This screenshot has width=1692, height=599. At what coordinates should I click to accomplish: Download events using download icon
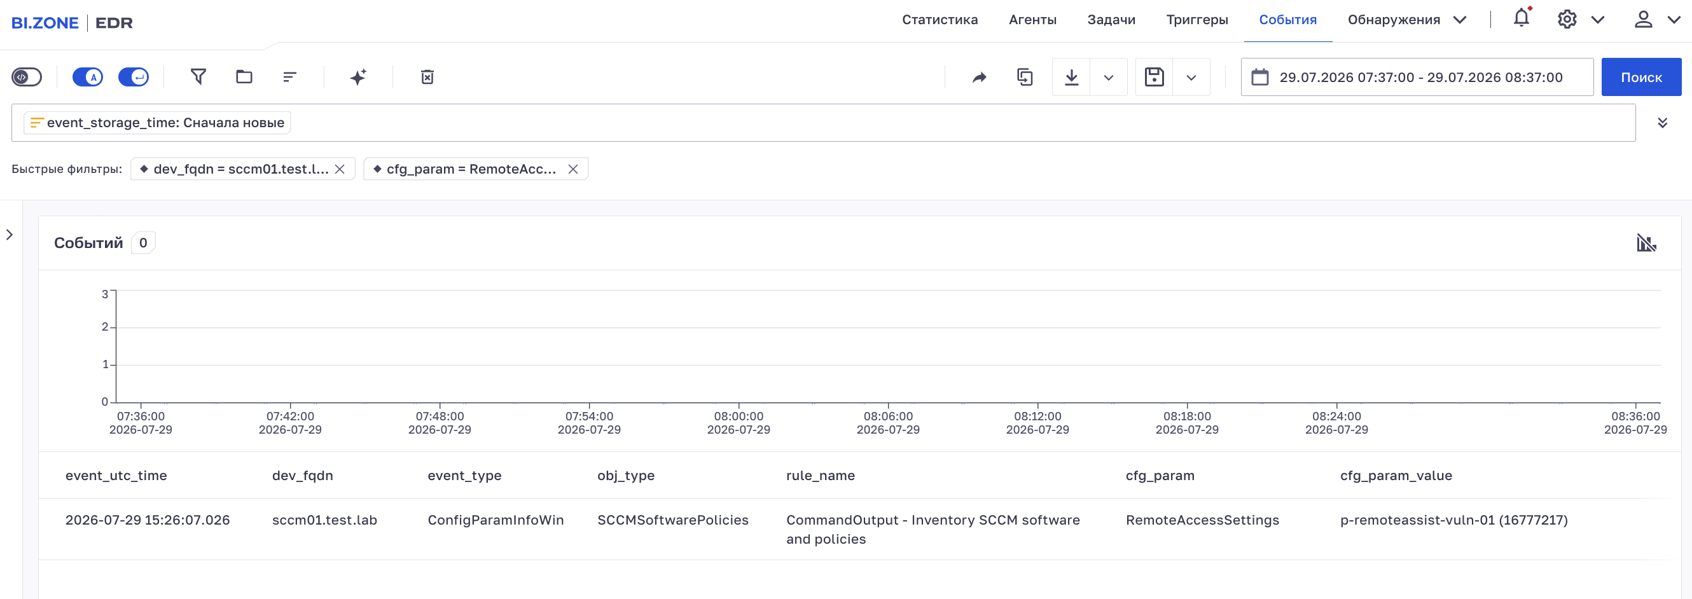pos(1071,77)
